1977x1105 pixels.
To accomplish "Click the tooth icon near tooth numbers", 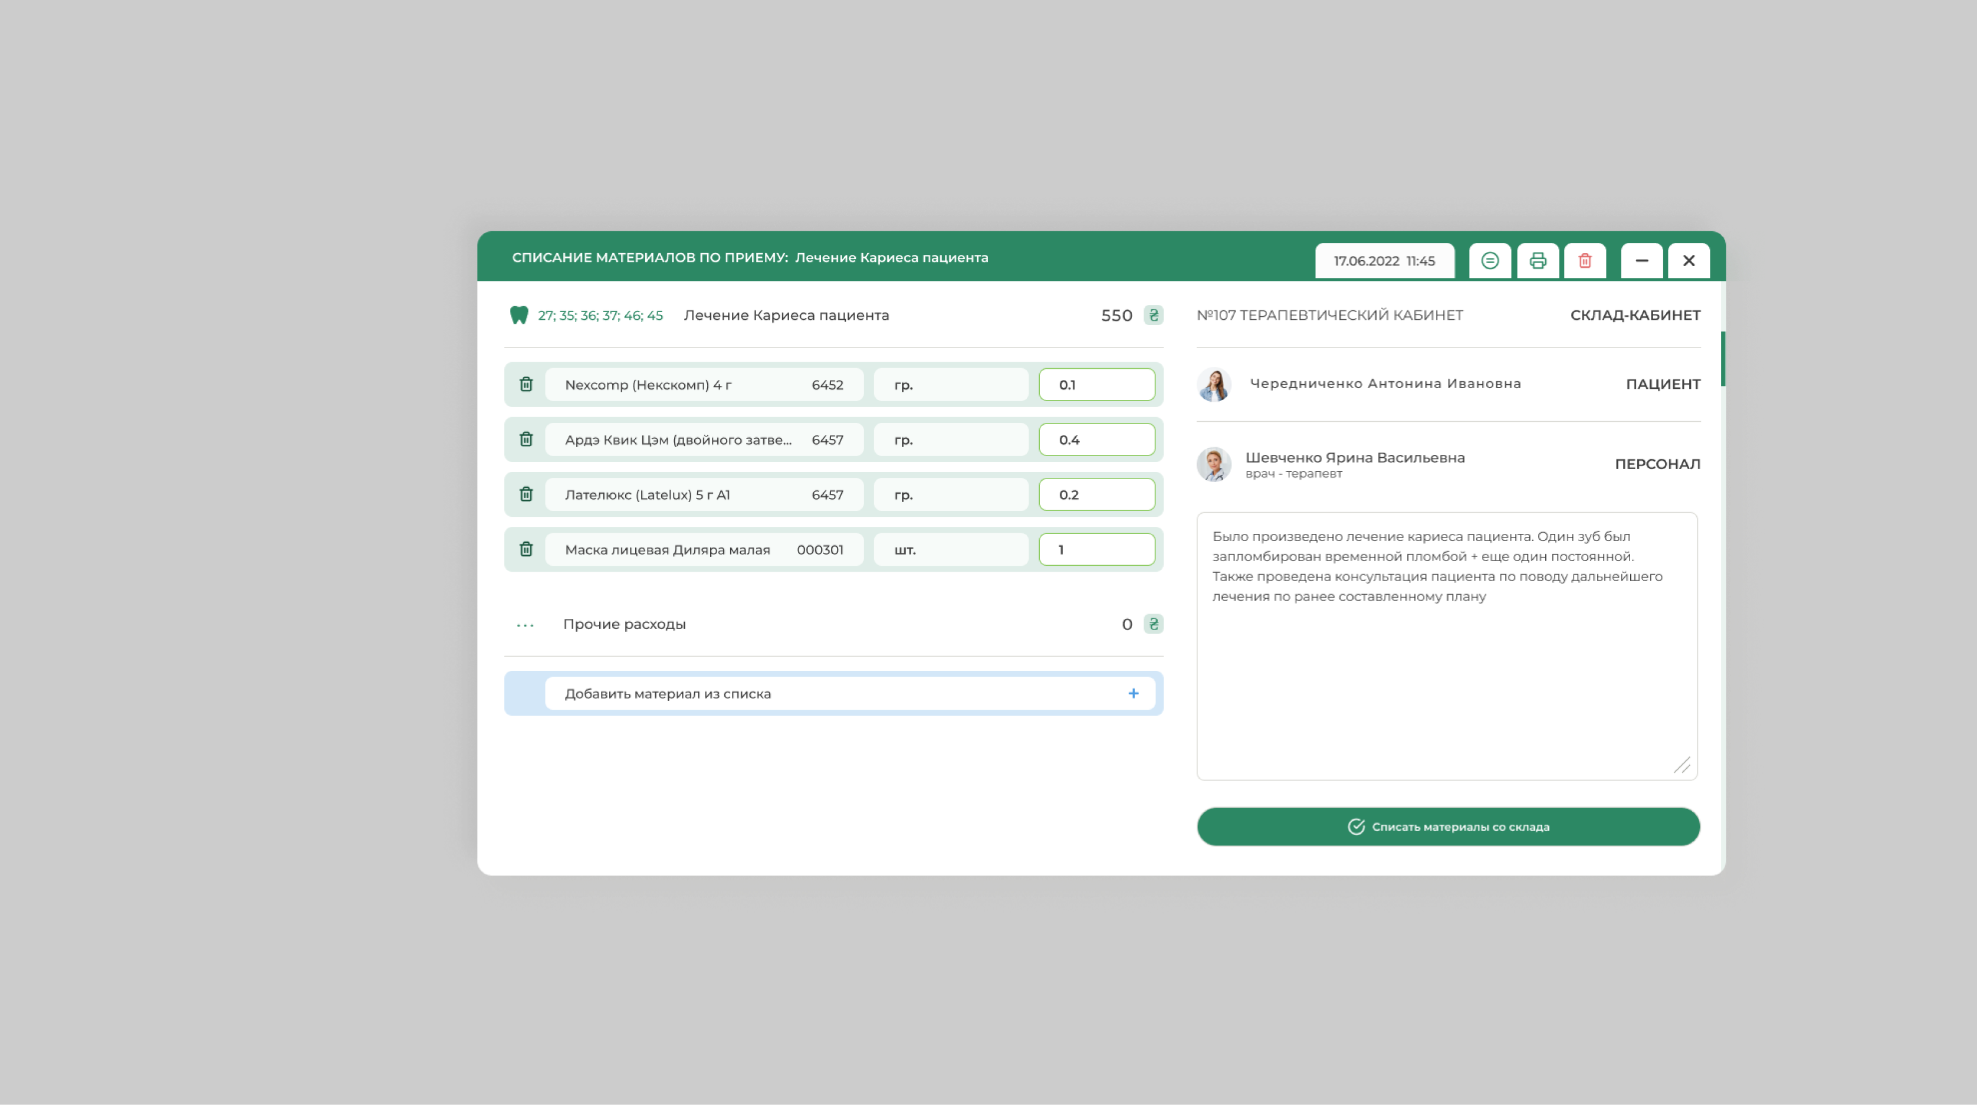I will point(519,315).
